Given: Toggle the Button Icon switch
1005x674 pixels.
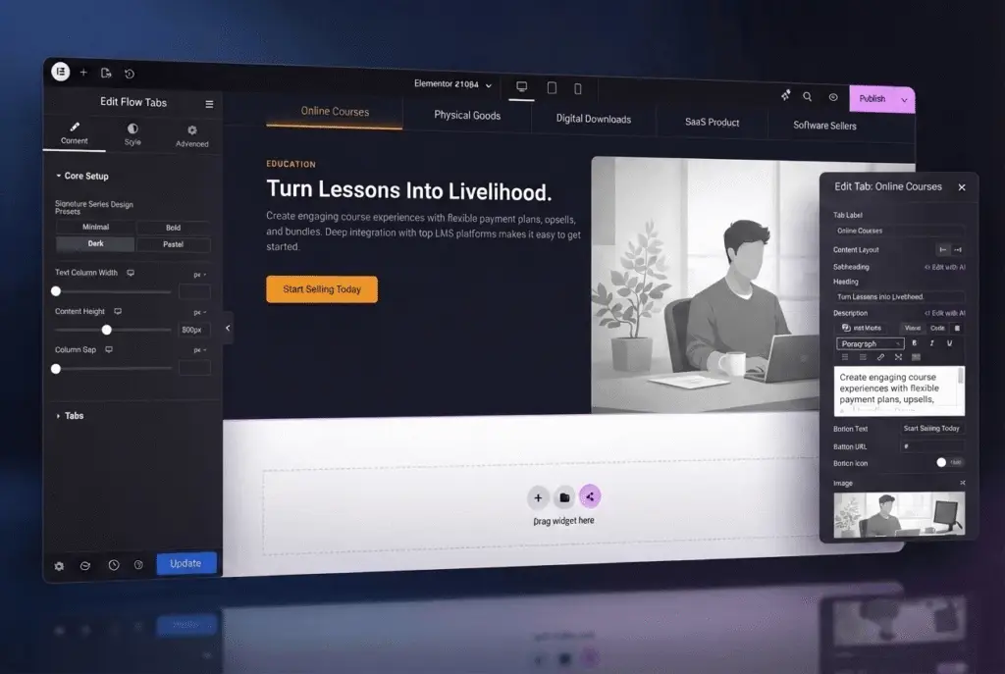Looking at the screenshot, I should (947, 462).
